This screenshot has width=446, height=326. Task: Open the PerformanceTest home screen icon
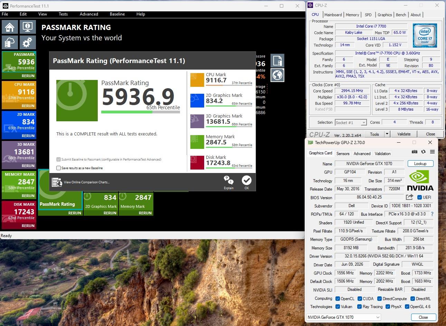click(10, 27)
